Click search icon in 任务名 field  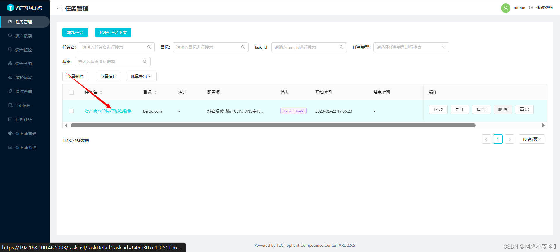[x=149, y=47]
